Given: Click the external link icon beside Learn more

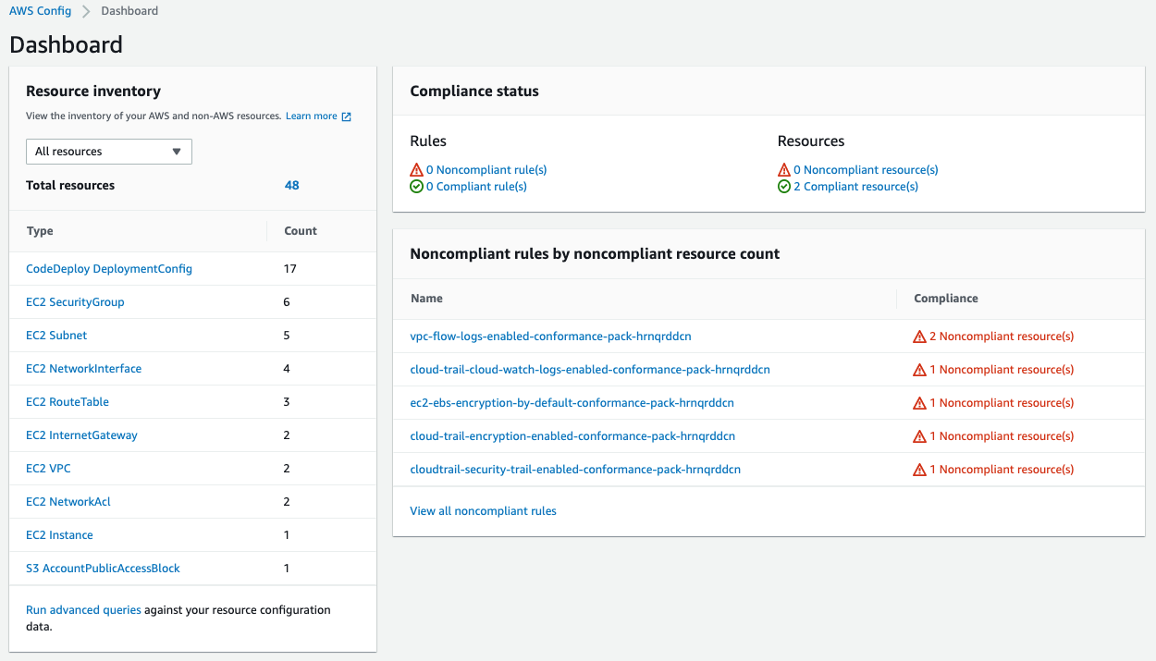Looking at the screenshot, I should point(347,116).
